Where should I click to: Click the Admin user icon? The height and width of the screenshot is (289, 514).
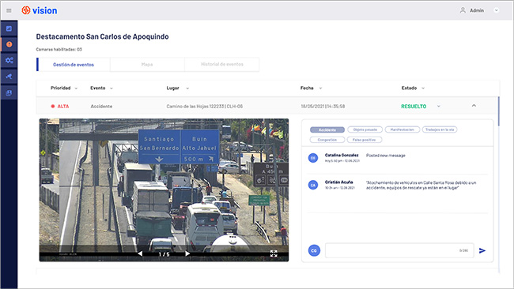click(x=463, y=10)
